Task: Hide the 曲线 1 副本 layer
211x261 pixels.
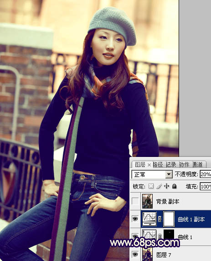Action: (135, 219)
